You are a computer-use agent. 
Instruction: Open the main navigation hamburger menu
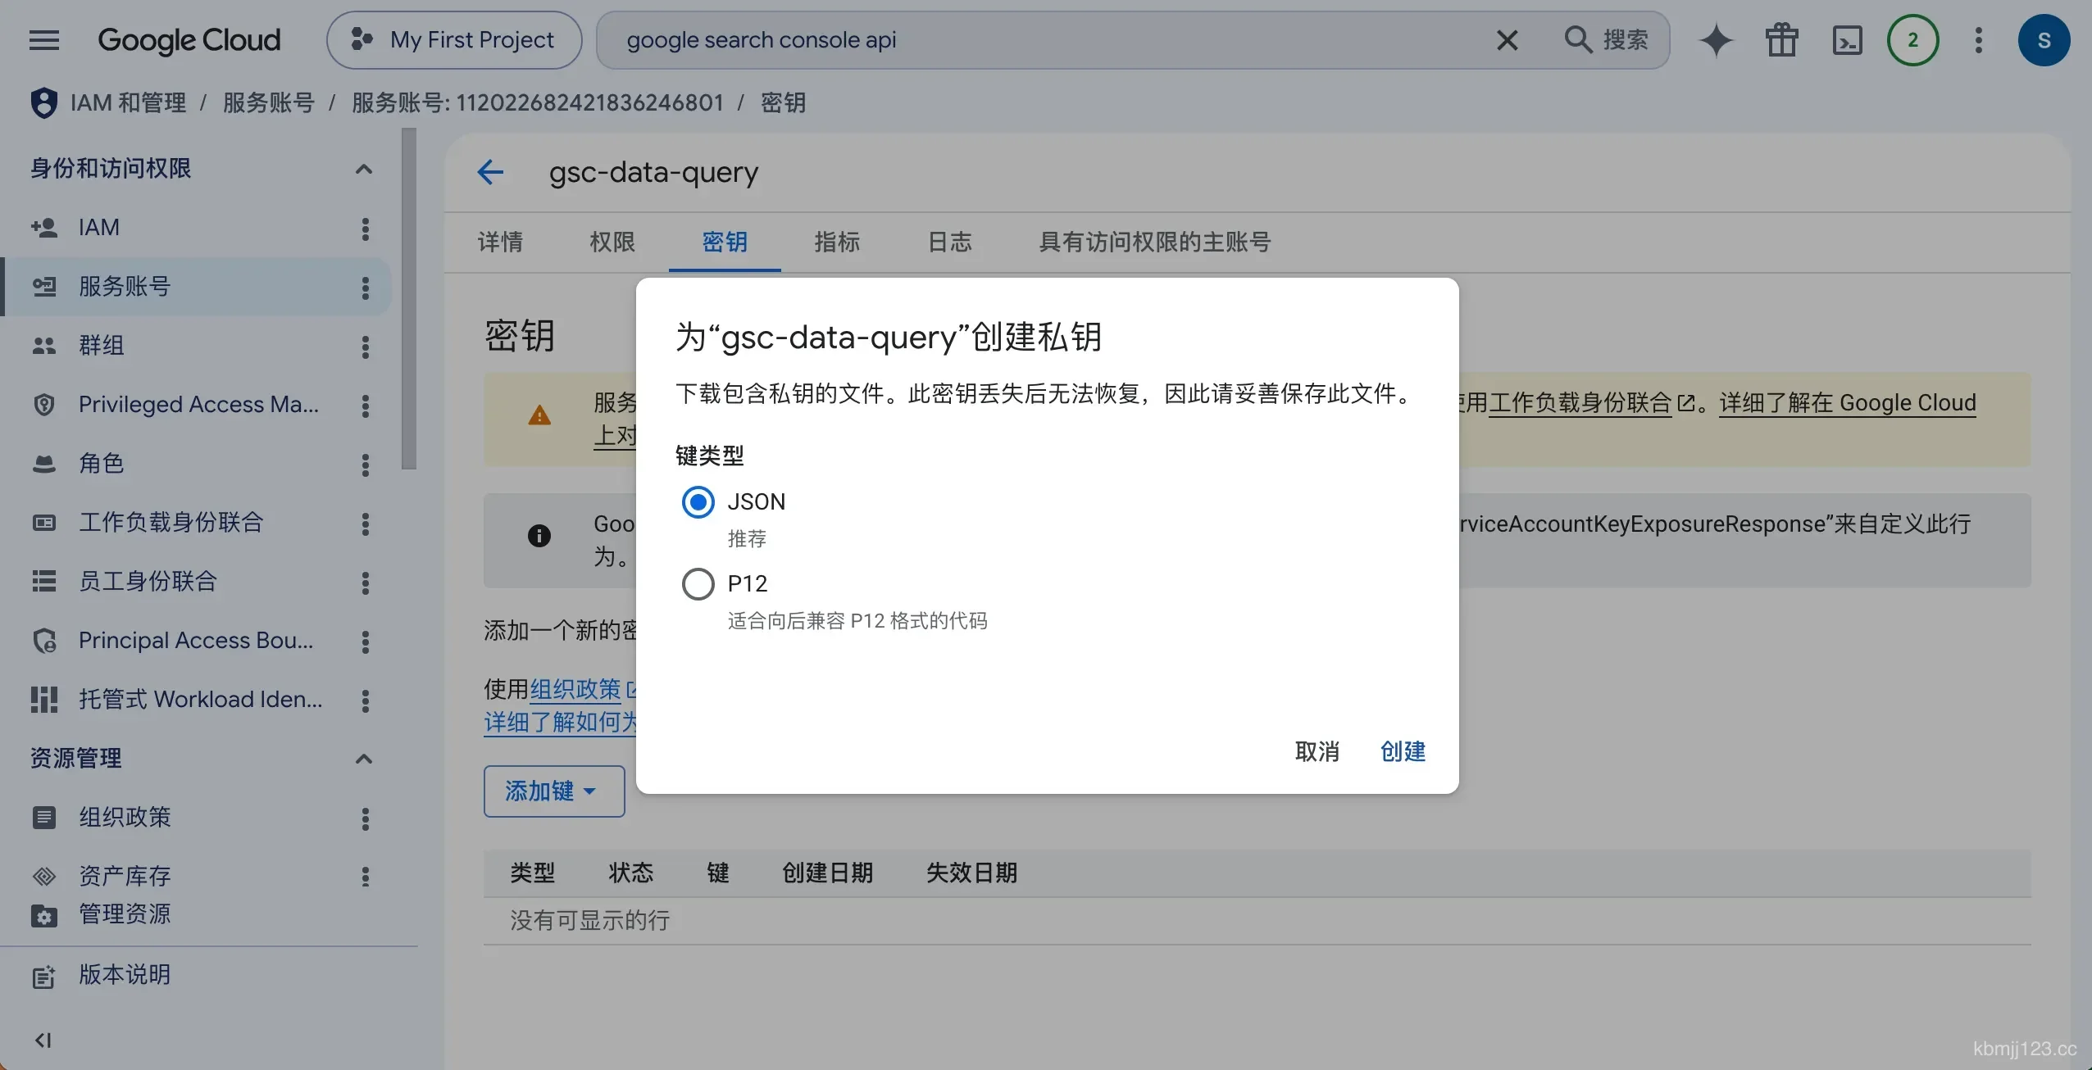click(x=44, y=39)
